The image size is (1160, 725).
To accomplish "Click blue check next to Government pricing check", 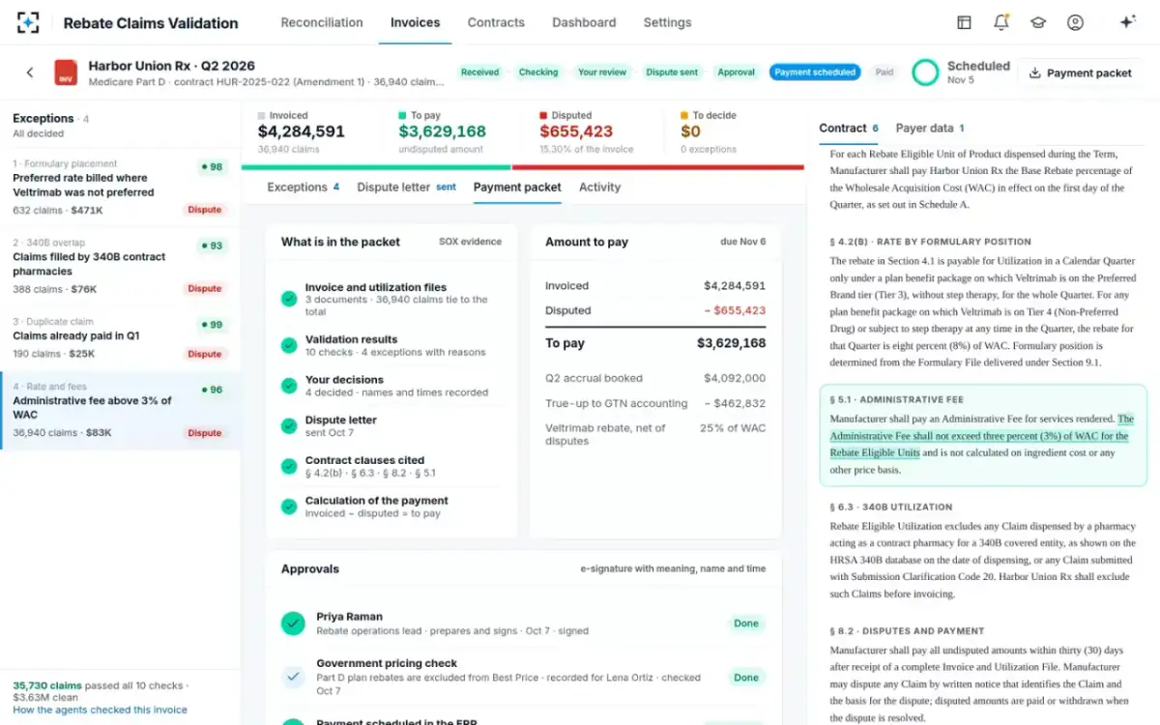I will pyautogui.click(x=293, y=677).
